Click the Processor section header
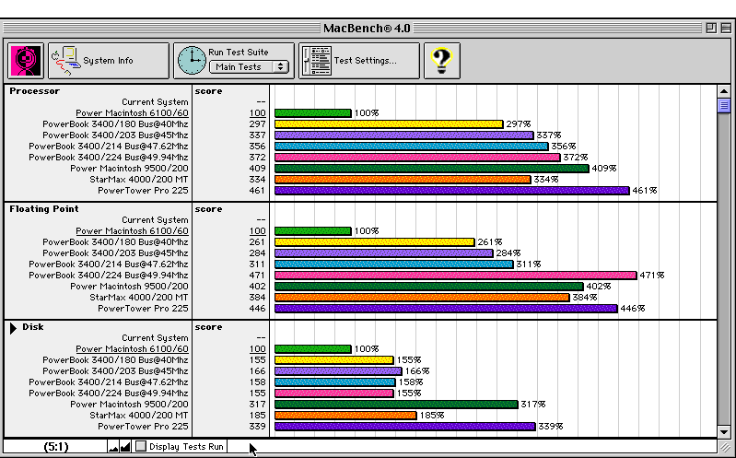 34,91
